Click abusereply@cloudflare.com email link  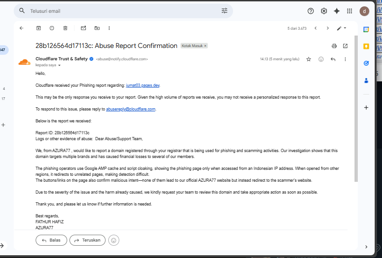pos(131,109)
